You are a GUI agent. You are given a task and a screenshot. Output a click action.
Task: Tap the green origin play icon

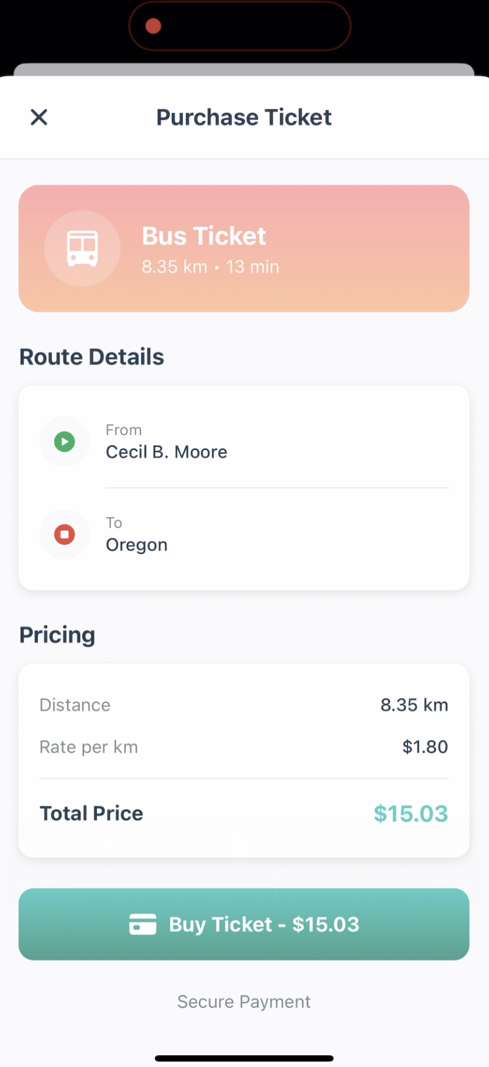point(65,442)
